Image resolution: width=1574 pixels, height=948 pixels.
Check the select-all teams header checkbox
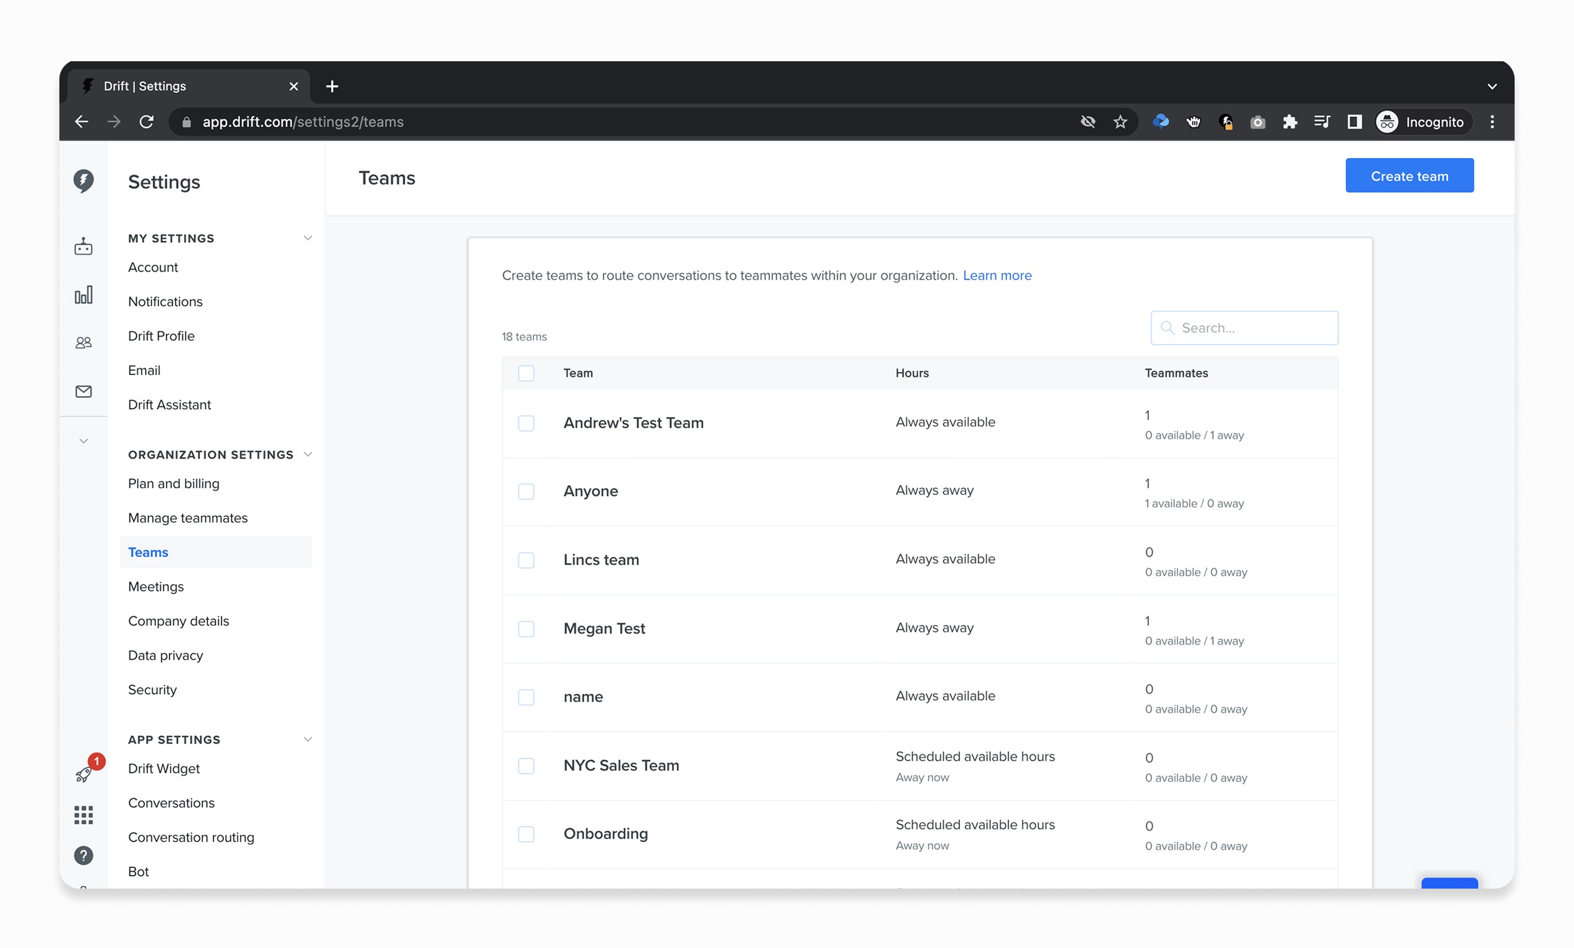pos(525,373)
